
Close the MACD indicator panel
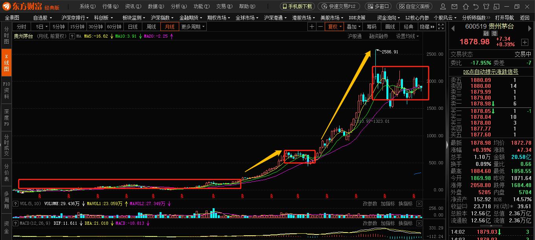pyautogui.click(x=419, y=223)
